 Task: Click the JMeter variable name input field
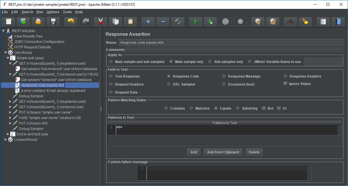coord(323,62)
